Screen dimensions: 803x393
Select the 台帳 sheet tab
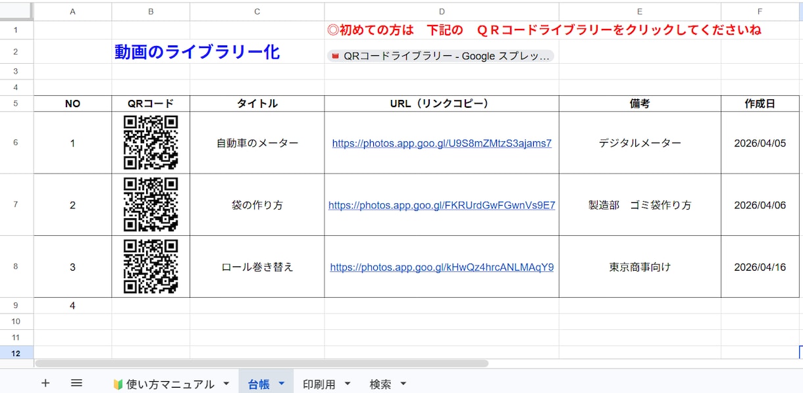coord(259,384)
